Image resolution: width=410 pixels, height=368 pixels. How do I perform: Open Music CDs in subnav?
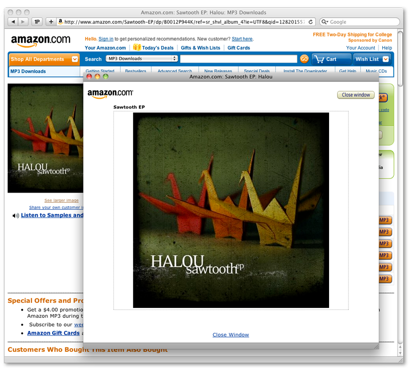376,71
